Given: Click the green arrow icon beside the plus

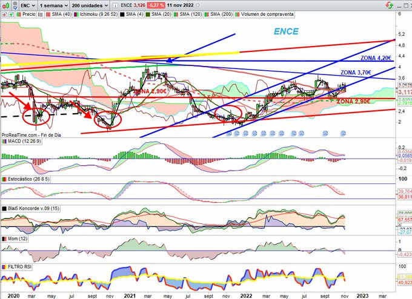Looking at the screenshot, I should tap(11, 15).
